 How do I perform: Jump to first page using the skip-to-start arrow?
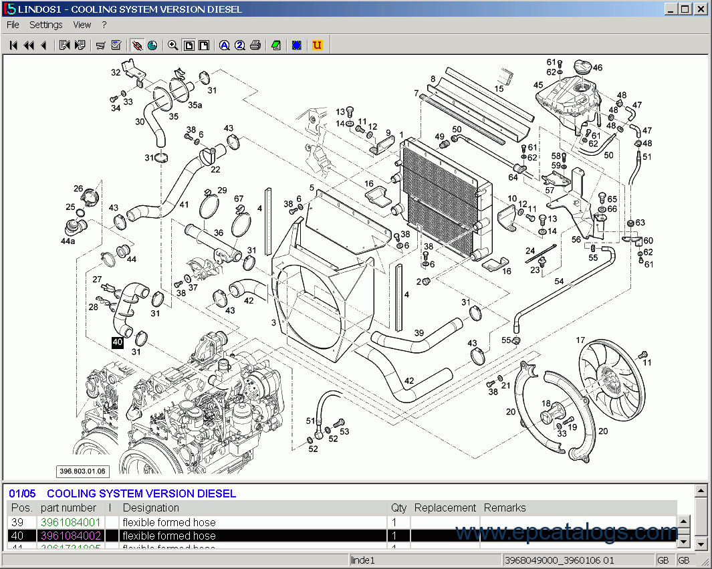[x=13, y=45]
